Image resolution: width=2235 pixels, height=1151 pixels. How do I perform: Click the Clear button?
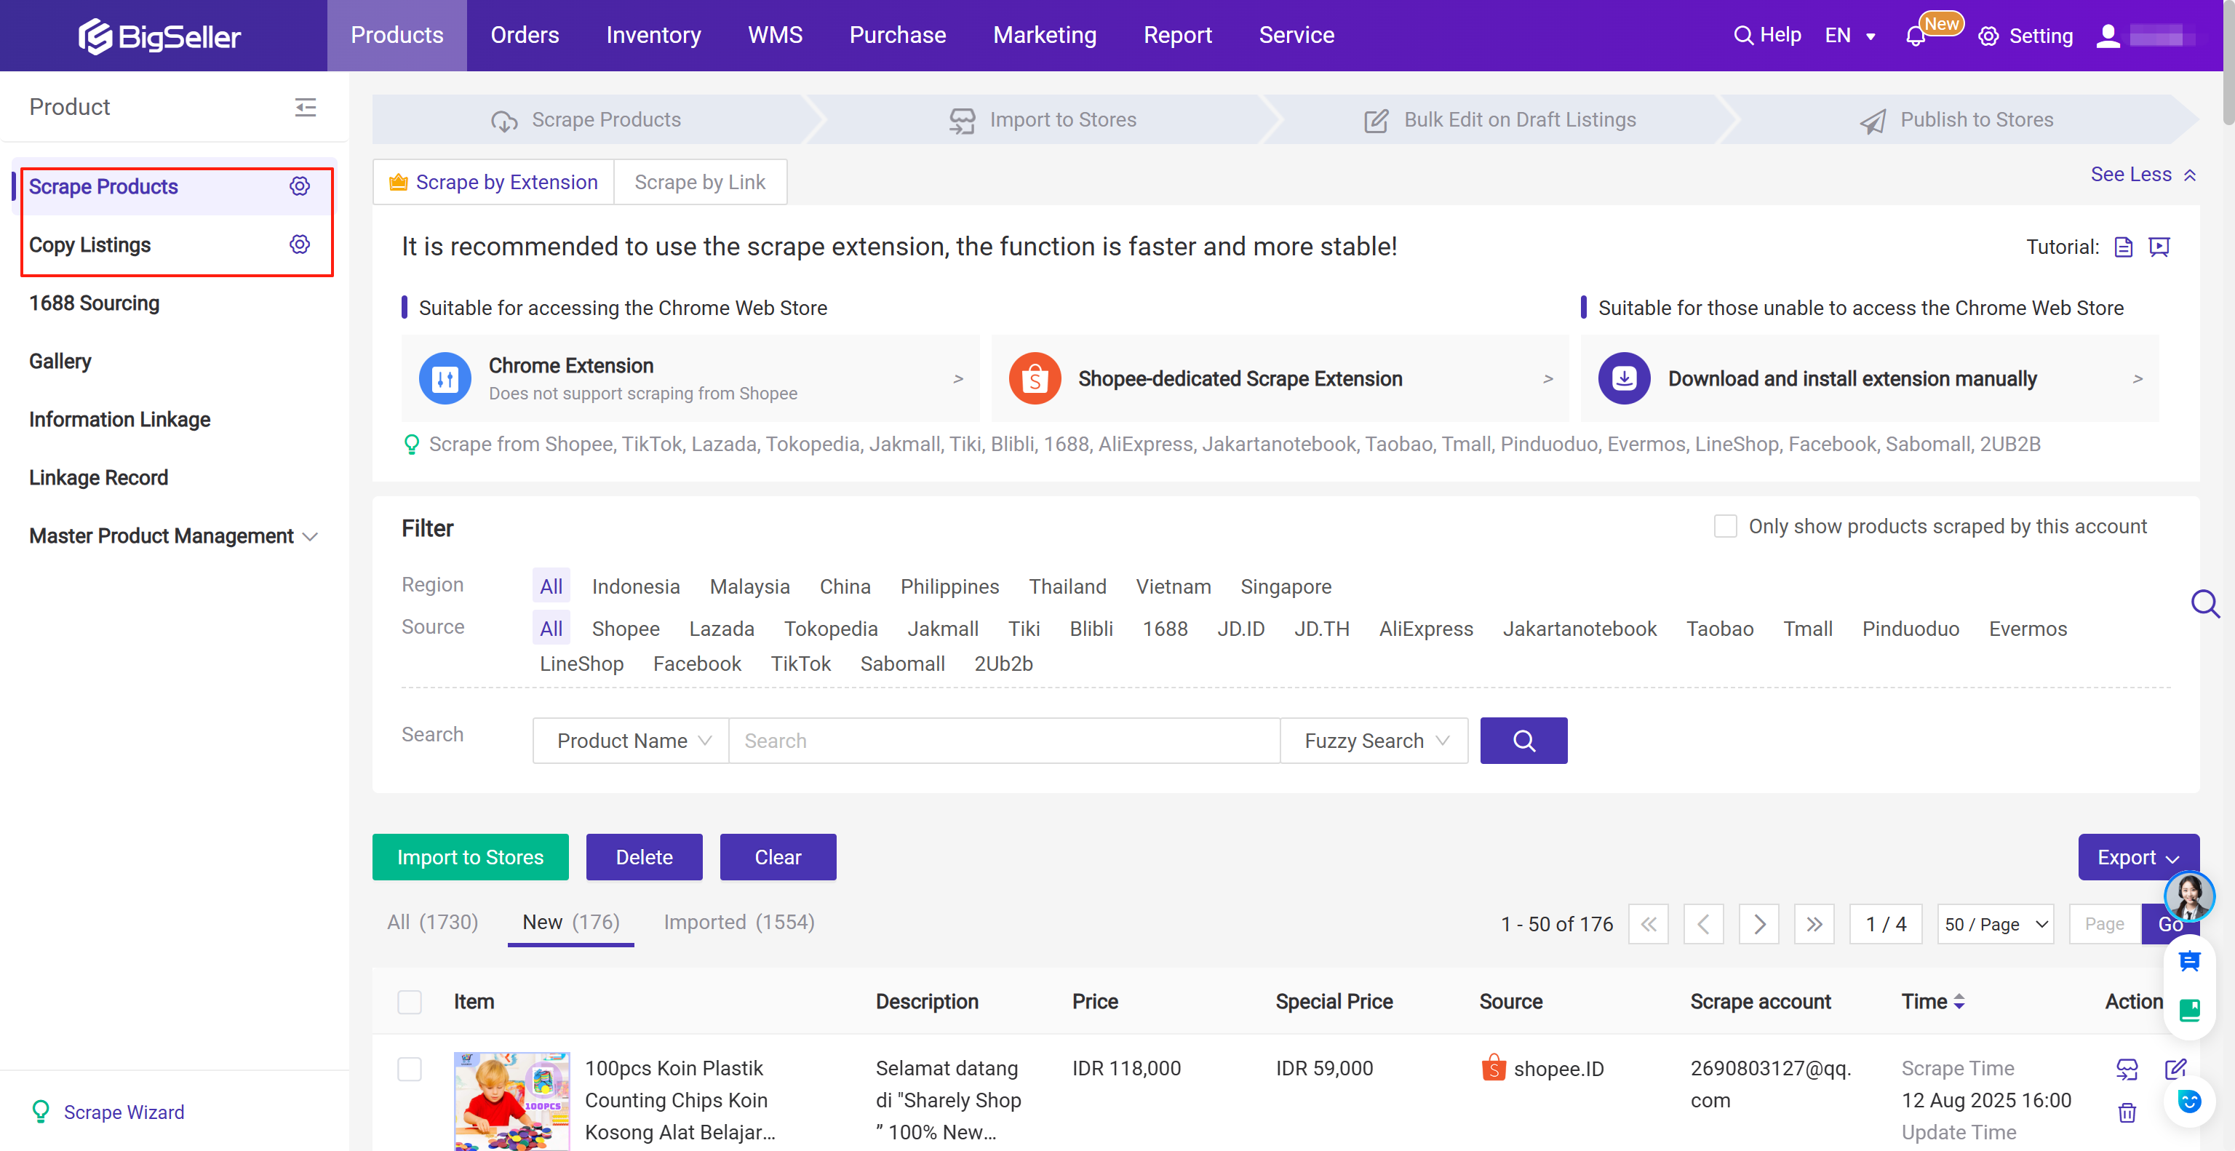point(778,857)
